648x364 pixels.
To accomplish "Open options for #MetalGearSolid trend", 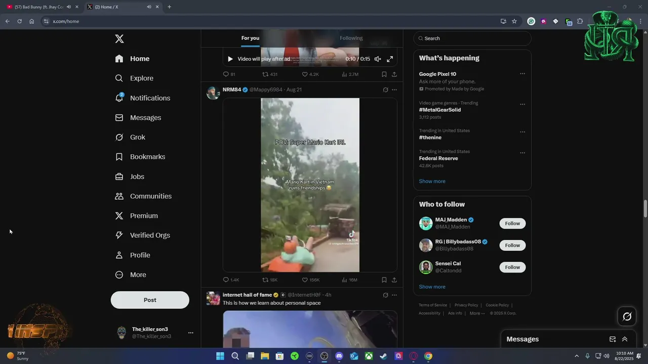I will pyautogui.click(x=522, y=105).
